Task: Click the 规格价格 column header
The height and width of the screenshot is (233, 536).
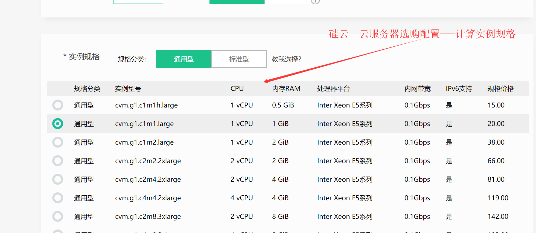Action: (x=501, y=89)
